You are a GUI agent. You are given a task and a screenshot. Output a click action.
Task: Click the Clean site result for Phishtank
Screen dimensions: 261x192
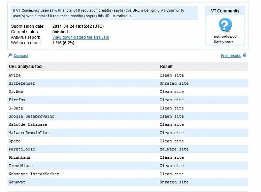[172, 157]
